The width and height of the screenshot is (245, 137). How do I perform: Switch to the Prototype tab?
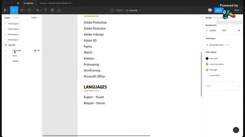click(x=219, y=18)
